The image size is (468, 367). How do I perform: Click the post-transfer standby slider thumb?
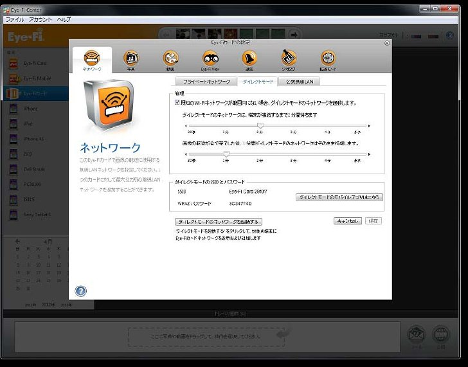tap(226, 154)
